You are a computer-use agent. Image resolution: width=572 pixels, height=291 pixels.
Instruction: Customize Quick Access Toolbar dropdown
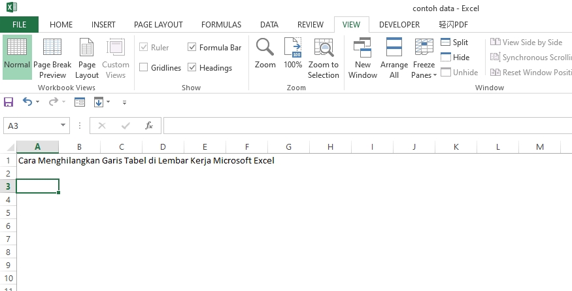[124, 103]
